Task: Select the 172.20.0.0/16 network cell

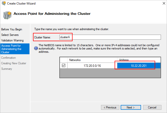Action: point(92,66)
